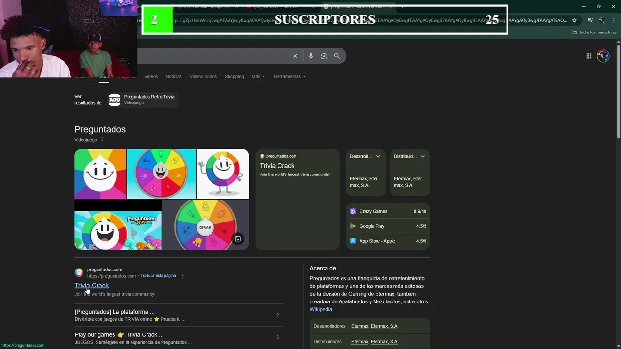Screen dimensions: 621x349
Task: Open the Todos los marcadores folder
Action: tap(594, 32)
